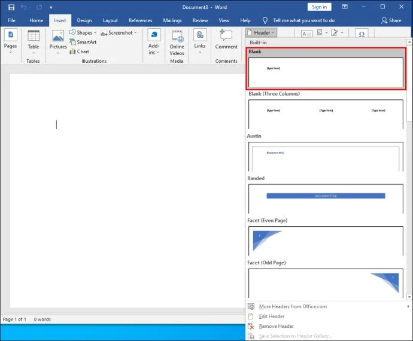Viewport: 413px width, 341px height.
Task: Open the Help tab
Action: (245, 20)
